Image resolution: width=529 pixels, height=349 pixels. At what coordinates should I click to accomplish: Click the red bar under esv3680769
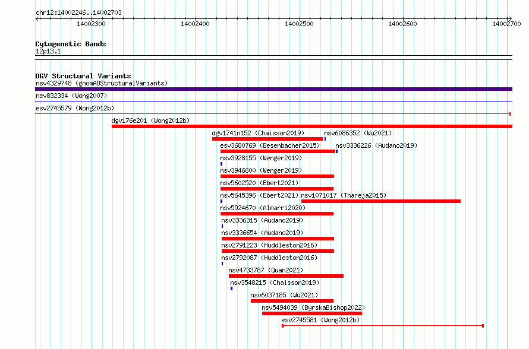click(x=278, y=151)
